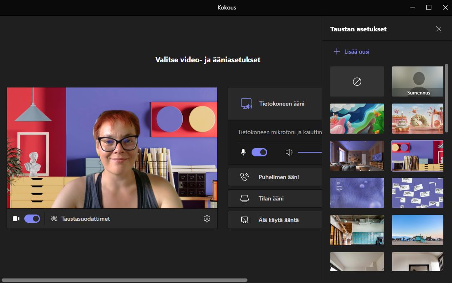The width and height of the screenshot is (452, 283).
Task: Select the Tietokoneen ääni audio option
Action: (x=282, y=104)
